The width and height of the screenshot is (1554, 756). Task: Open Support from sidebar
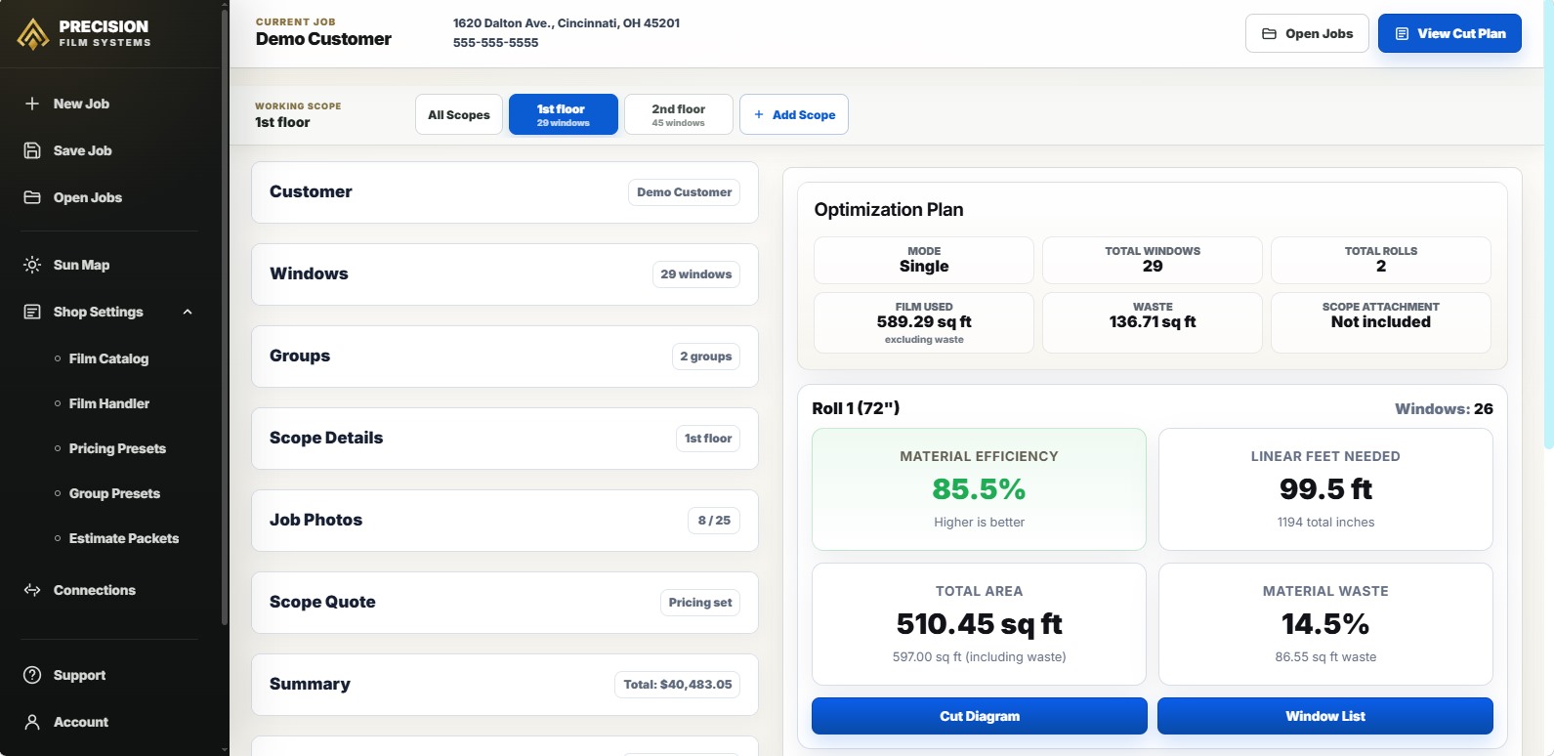pos(110,675)
